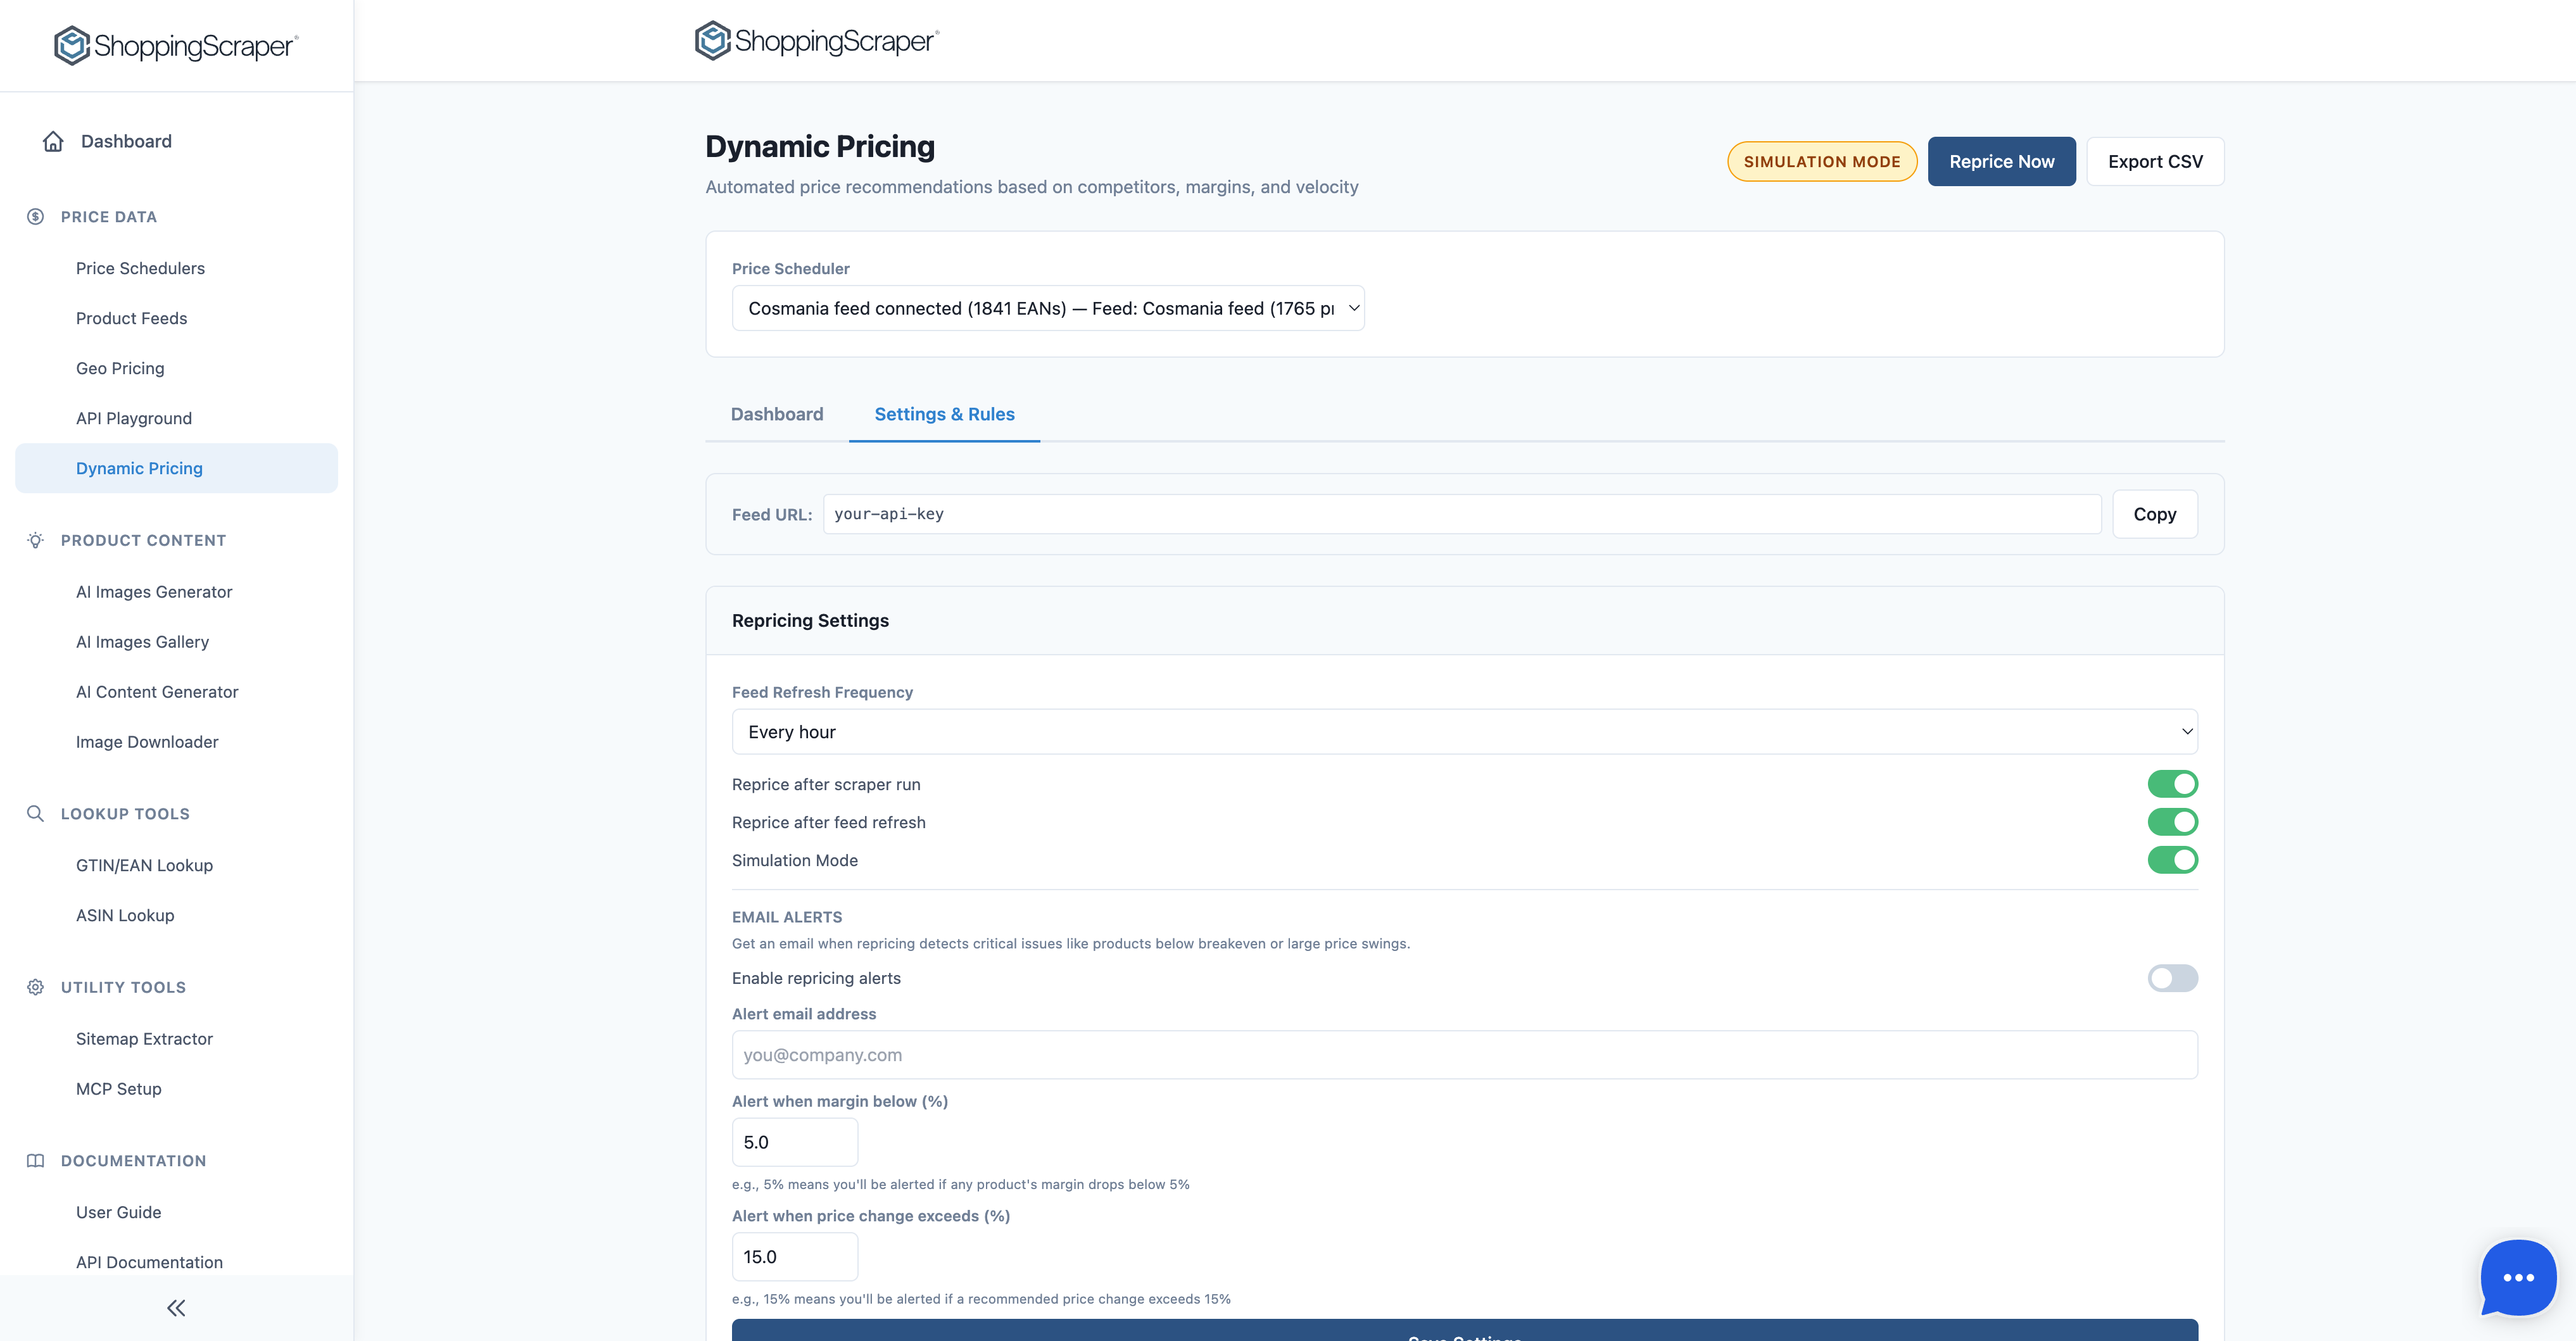Copy the Feed URL
The width and height of the screenshot is (2576, 1341).
2154,514
